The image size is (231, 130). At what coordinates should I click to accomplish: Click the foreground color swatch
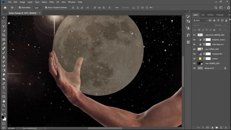tap(3, 117)
